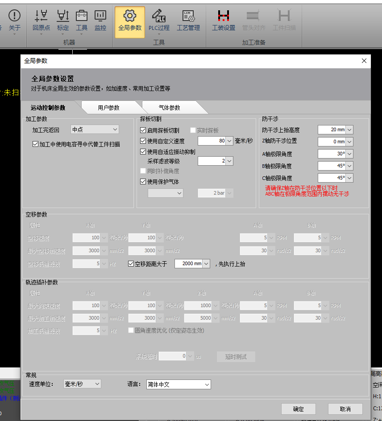The height and width of the screenshot is (421, 382).
Task: Open the 监控 monitor icon
Action: [x=100, y=21]
